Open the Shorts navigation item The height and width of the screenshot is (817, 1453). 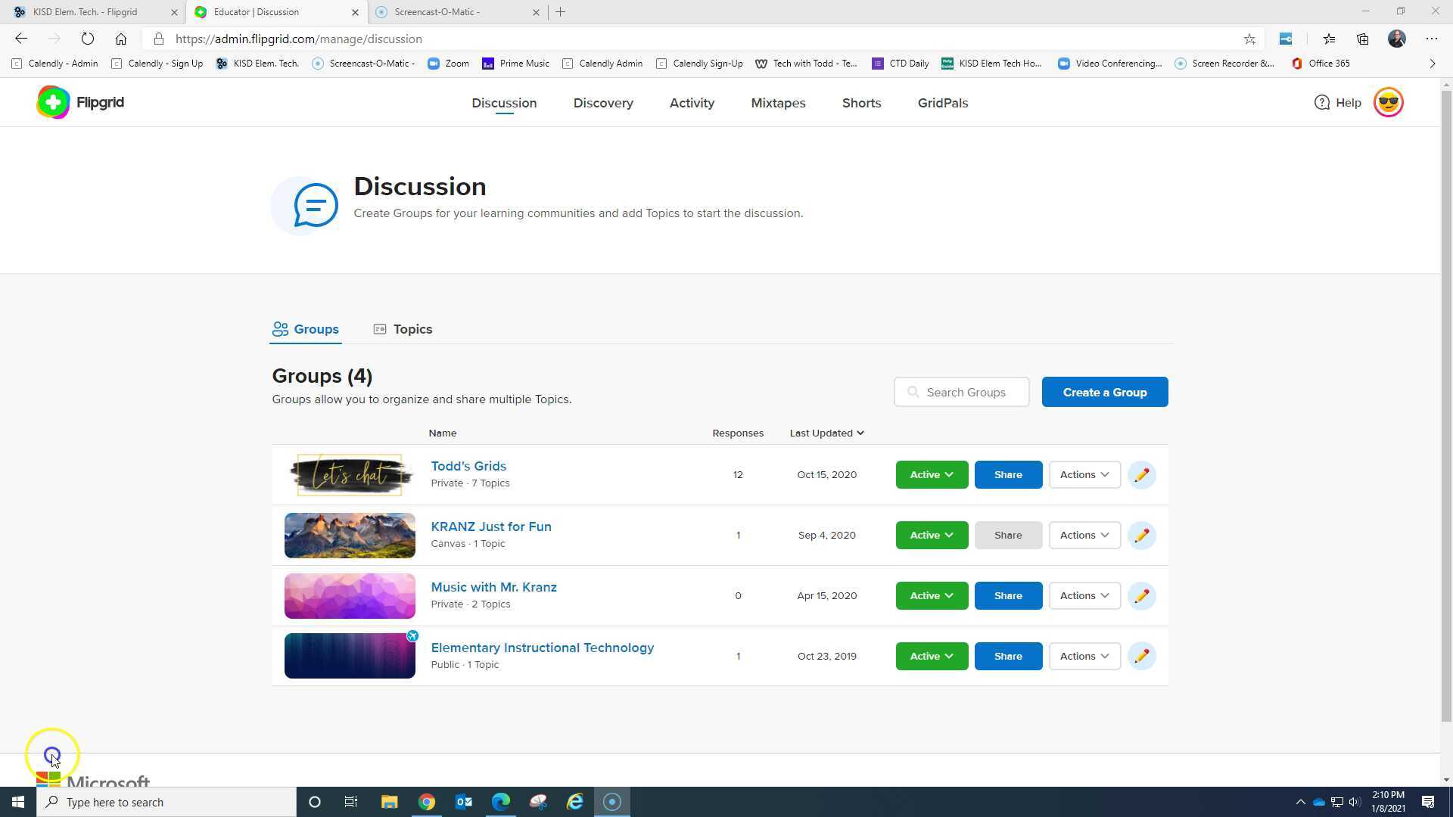coord(861,103)
